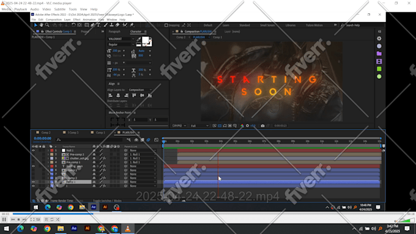Select the Standard workspace
The width and height of the screenshot is (416, 234).
point(245,25)
